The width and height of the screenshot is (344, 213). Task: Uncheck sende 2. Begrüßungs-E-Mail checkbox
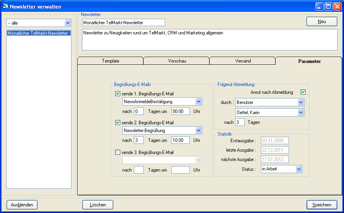point(118,123)
